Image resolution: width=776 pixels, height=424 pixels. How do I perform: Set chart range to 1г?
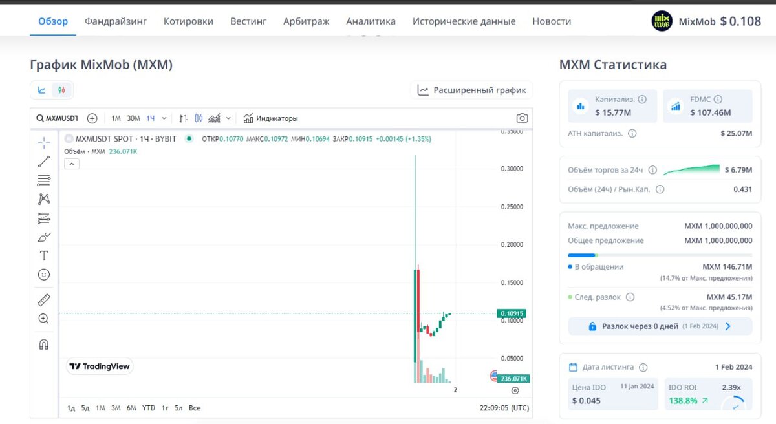[x=165, y=408]
